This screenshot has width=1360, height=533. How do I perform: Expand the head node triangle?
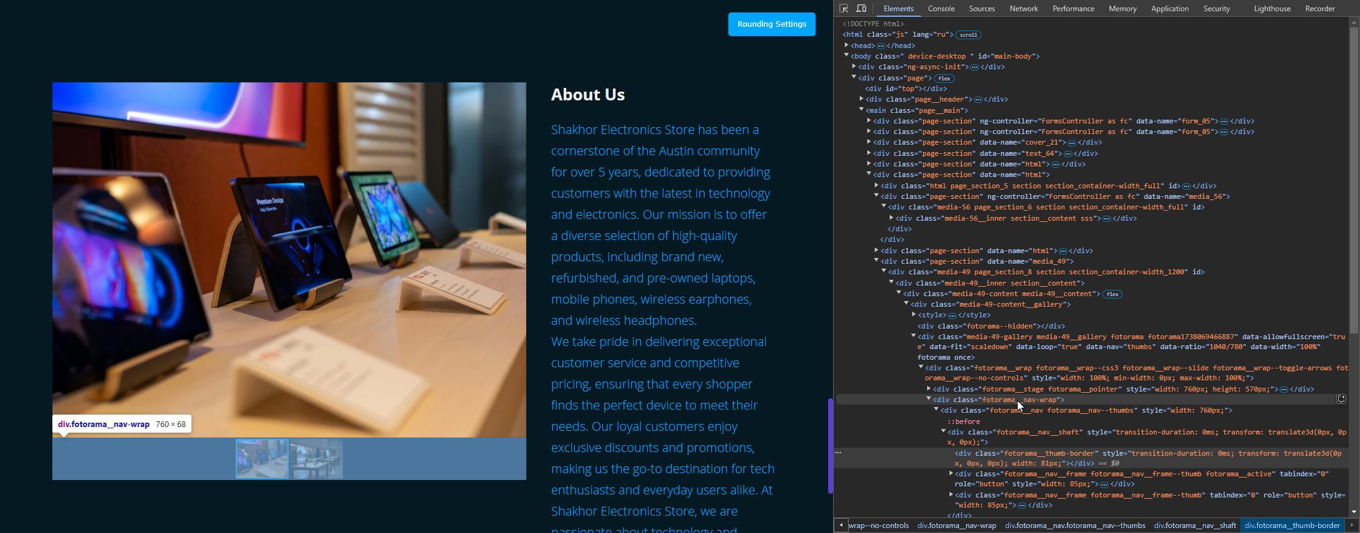(x=847, y=45)
